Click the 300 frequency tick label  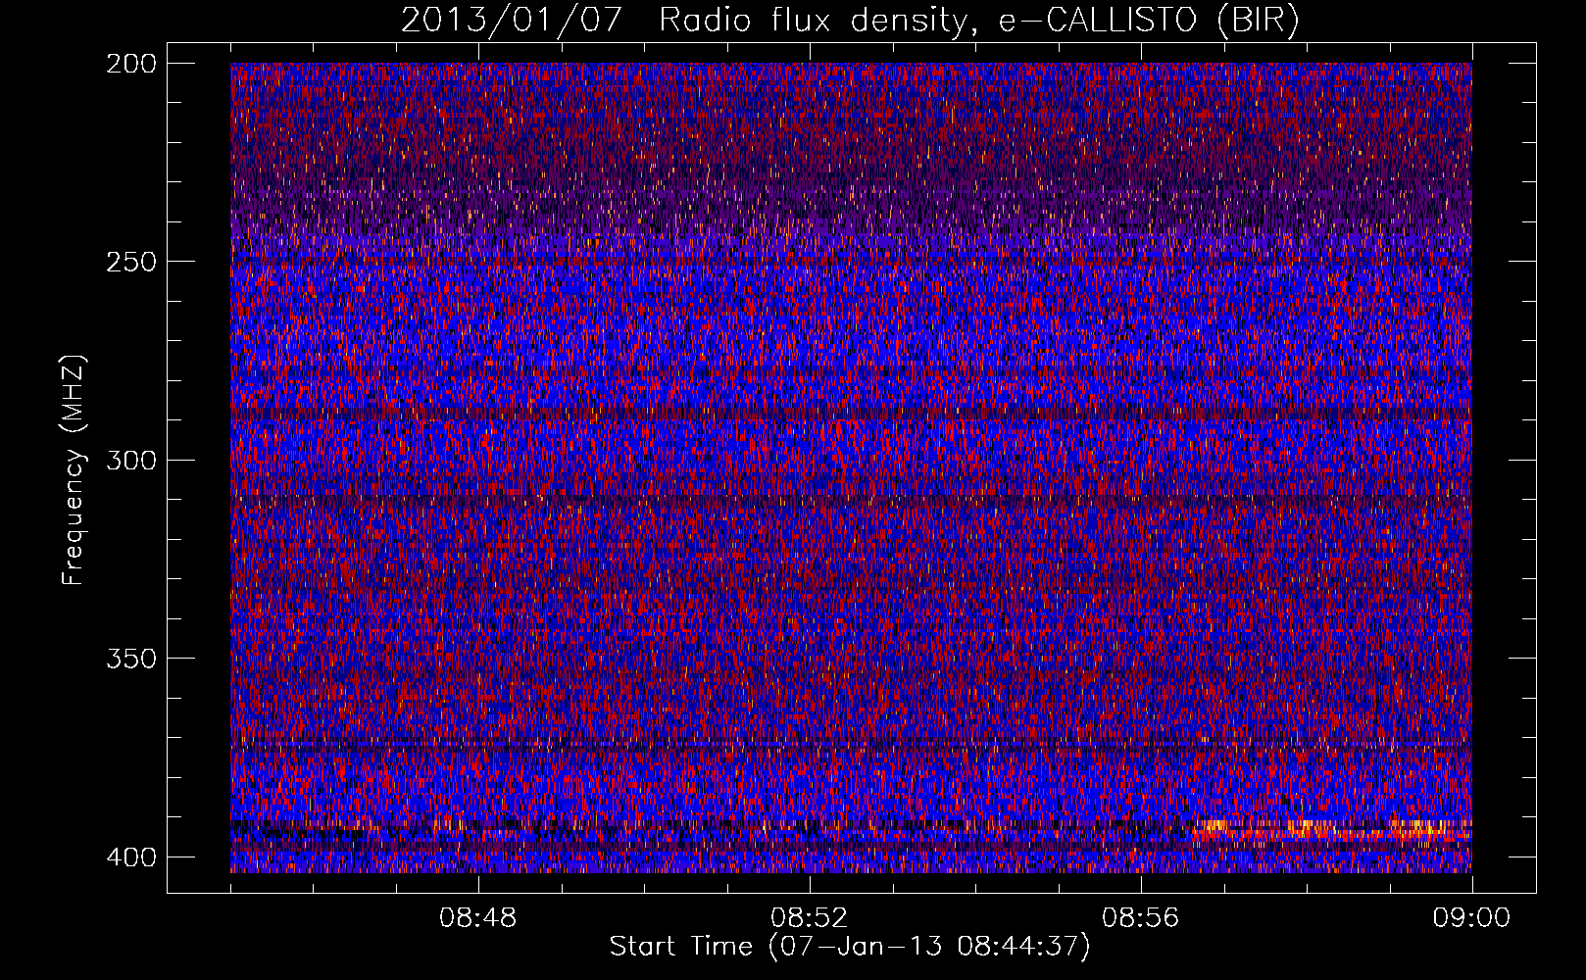pos(130,460)
